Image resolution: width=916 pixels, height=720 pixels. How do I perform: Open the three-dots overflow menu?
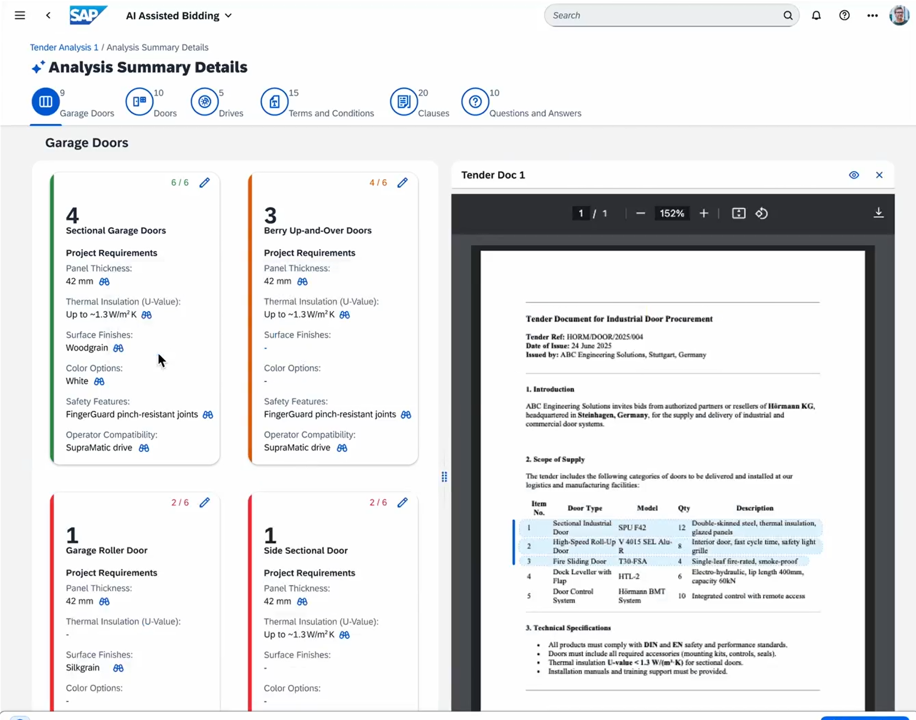(x=872, y=15)
